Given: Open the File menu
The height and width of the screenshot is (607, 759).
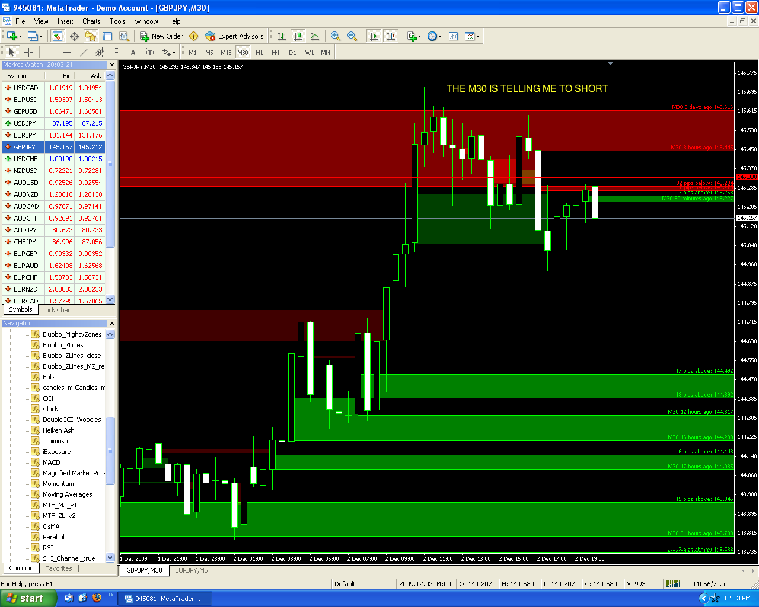Looking at the screenshot, I should click(x=20, y=21).
